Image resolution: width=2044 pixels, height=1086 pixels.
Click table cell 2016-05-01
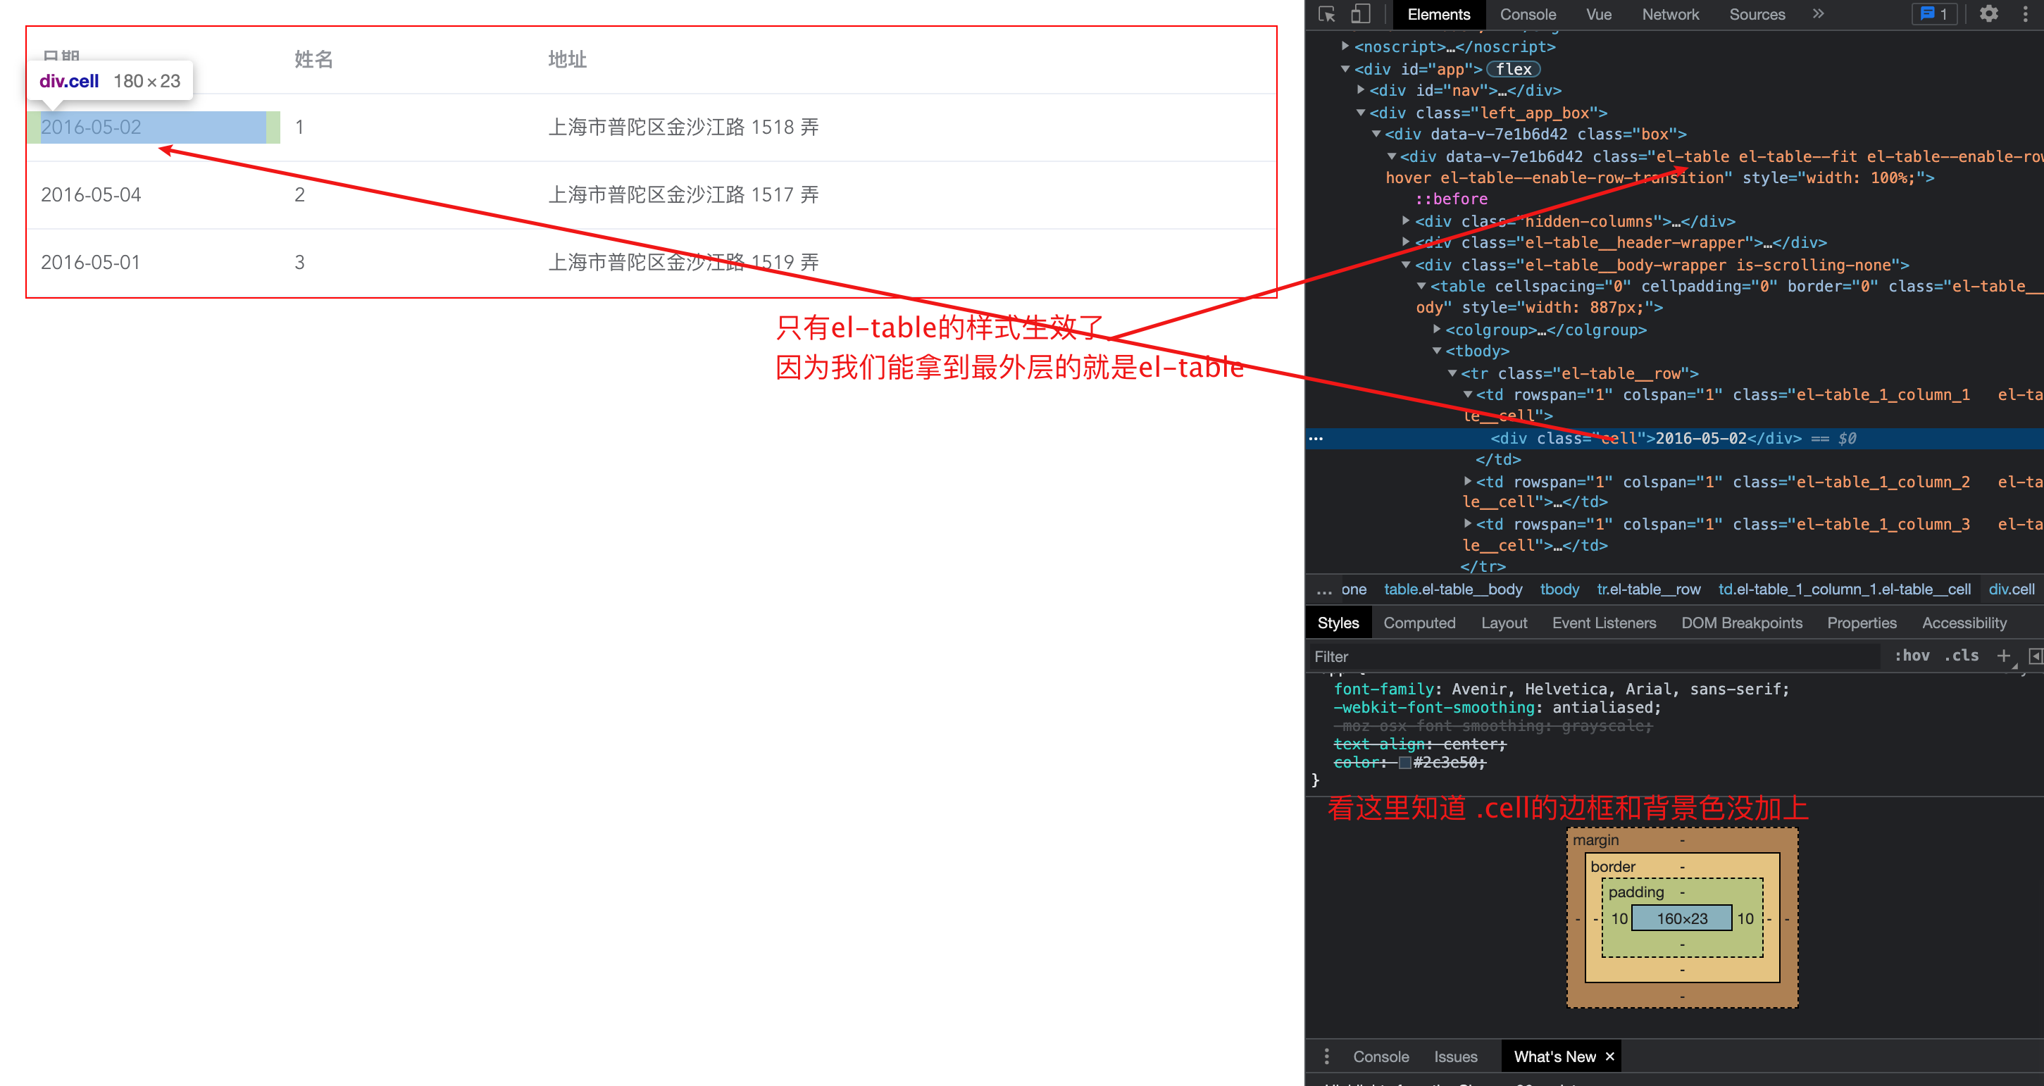pyautogui.click(x=90, y=262)
